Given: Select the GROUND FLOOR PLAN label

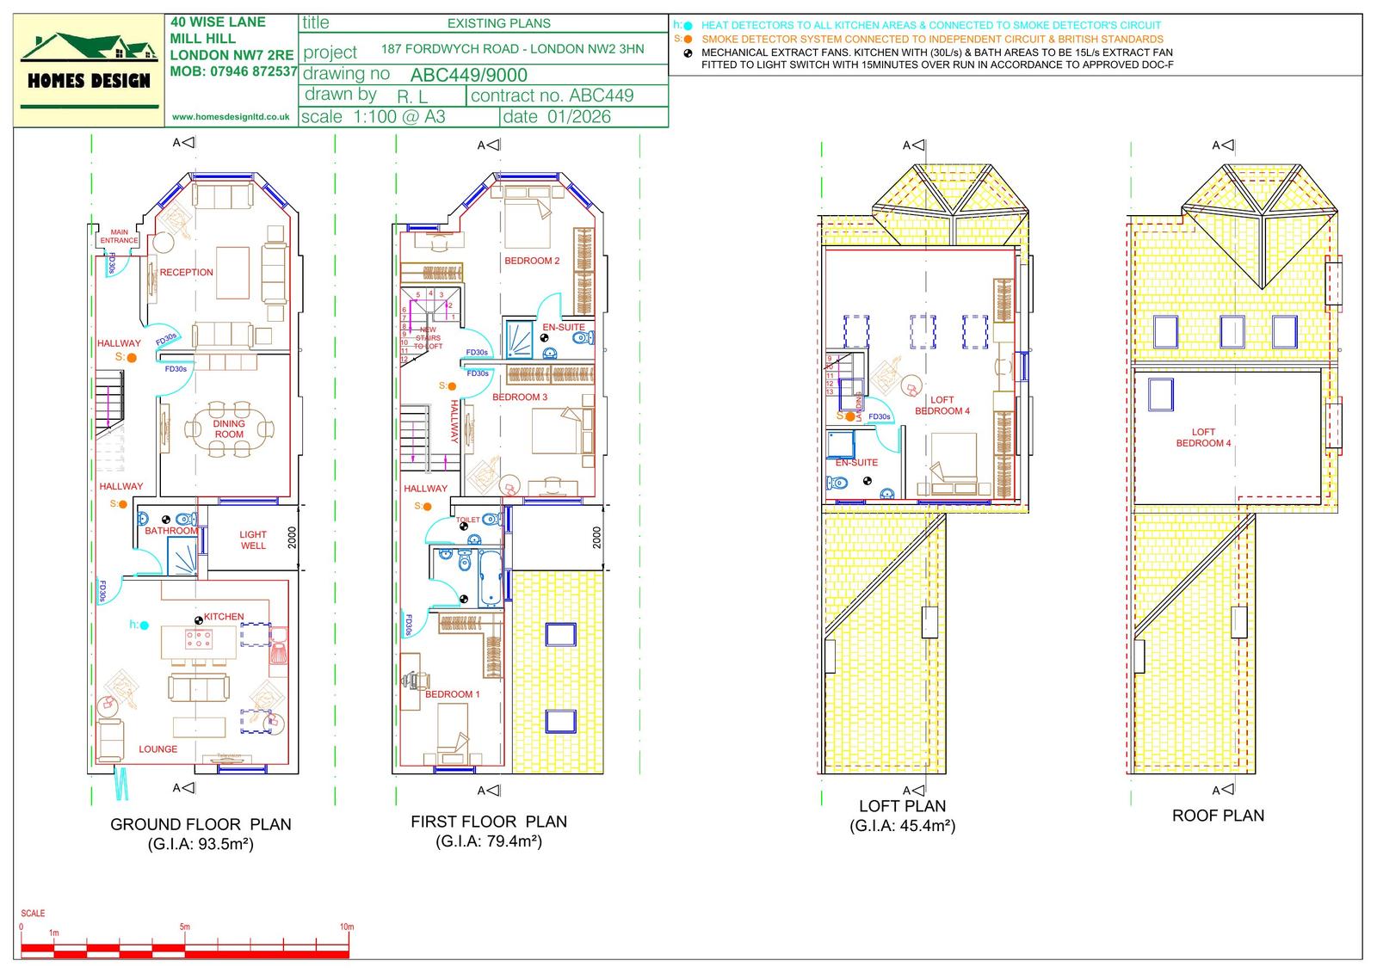Looking at the screenshot, I should click(x=201, y=824).
